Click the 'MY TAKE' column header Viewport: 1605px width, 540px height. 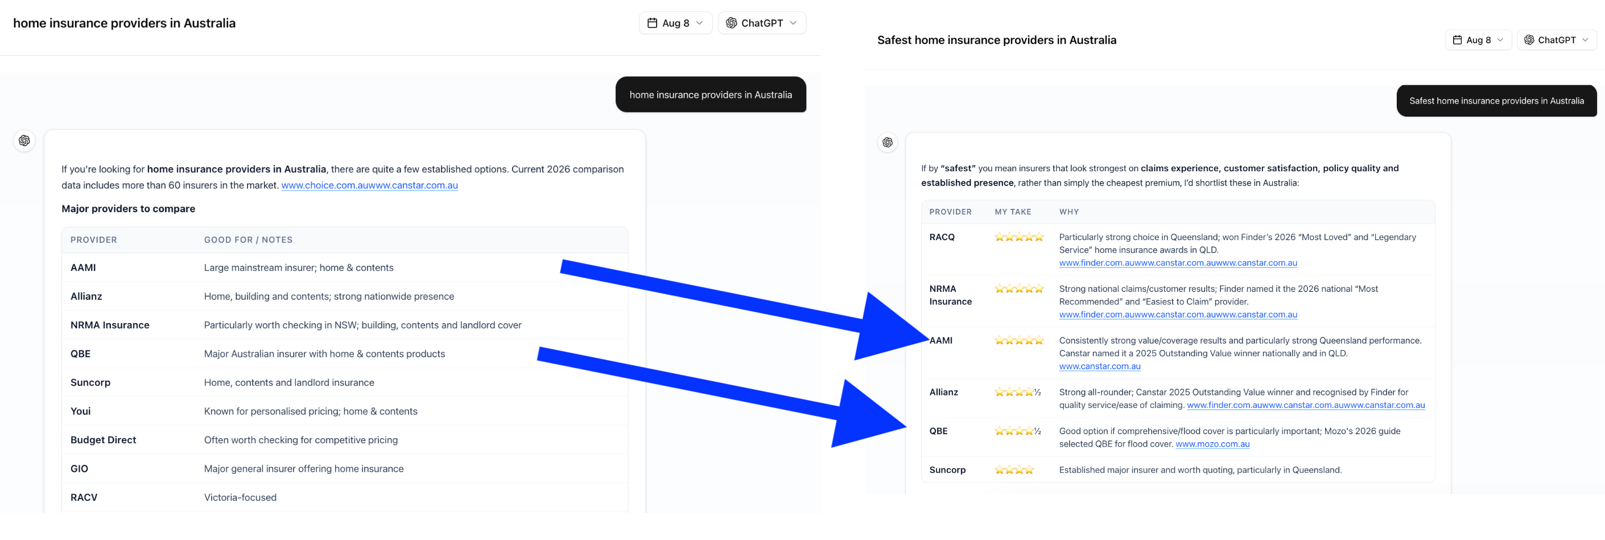1013,212
